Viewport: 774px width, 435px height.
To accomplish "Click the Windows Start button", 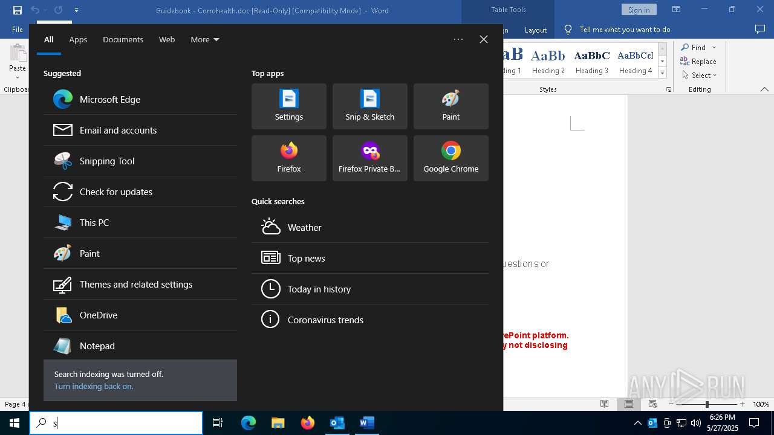I will [15, 423].
